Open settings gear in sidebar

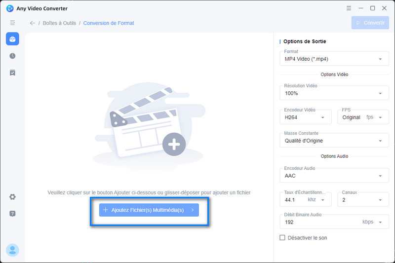coord(12,197)
